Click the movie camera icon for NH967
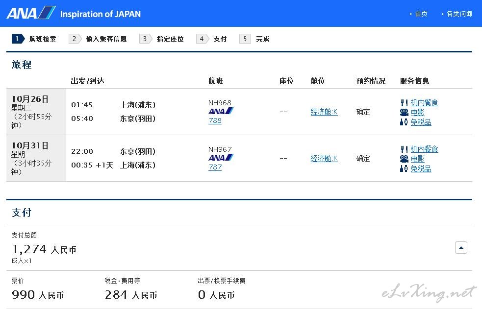The image size is (482, 309). [404, 159]
